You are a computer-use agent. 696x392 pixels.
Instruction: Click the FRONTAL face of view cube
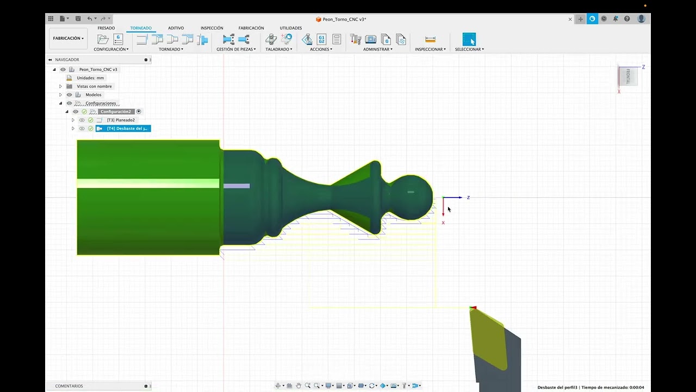(627, 76)
